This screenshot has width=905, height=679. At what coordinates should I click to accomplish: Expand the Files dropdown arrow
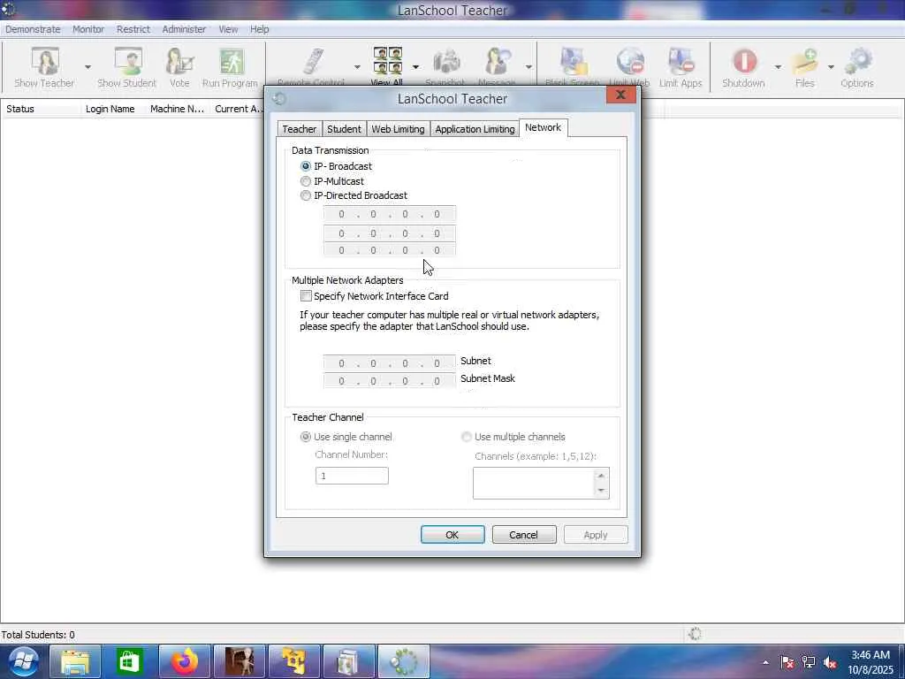[x=831, y=67]
